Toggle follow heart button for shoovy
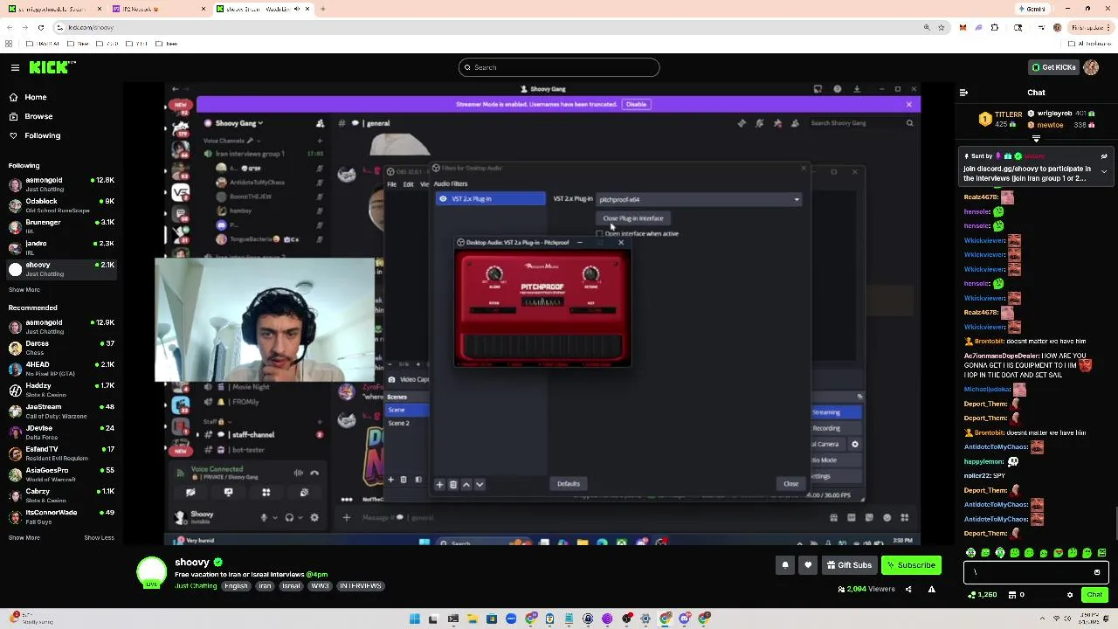 808,565
